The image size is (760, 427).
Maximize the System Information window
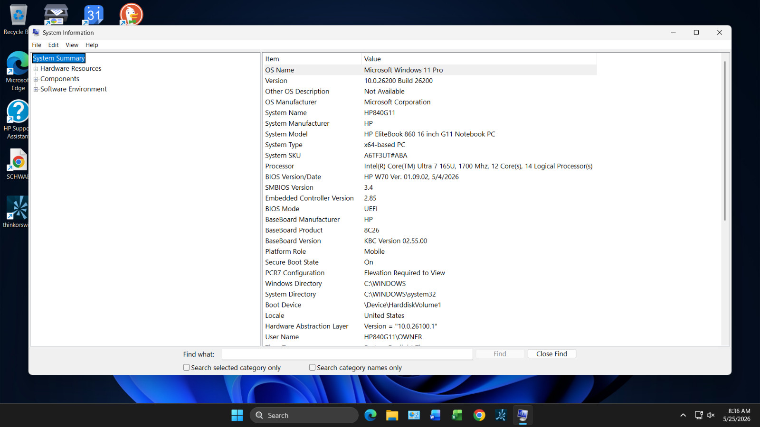696,32
